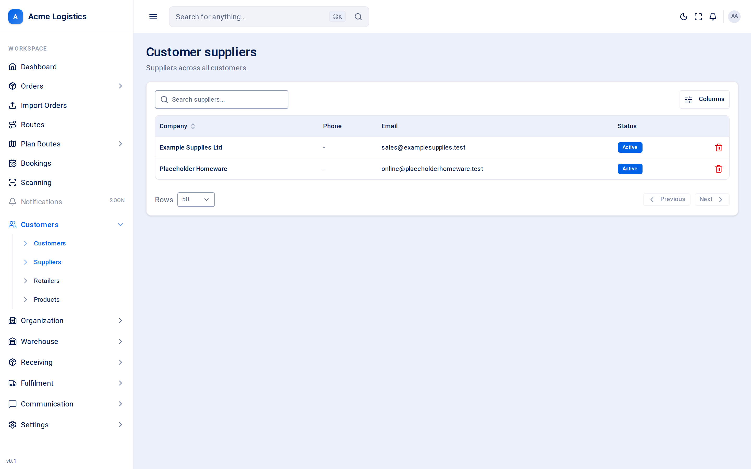Open the Scanning page
Screen dimensions: 751x469
tap(66, 182)
